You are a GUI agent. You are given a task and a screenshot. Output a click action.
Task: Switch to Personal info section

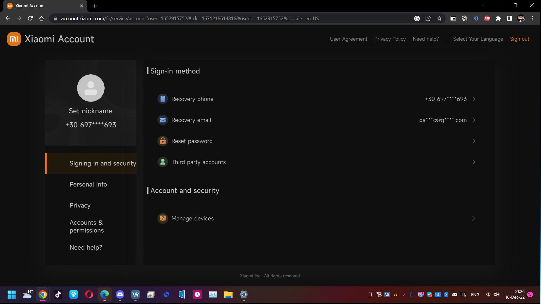[88, 184]
